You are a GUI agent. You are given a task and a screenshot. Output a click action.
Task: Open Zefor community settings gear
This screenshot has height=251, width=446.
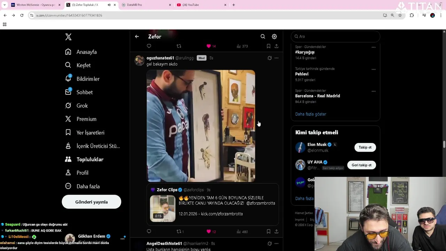tap(274, 37)
